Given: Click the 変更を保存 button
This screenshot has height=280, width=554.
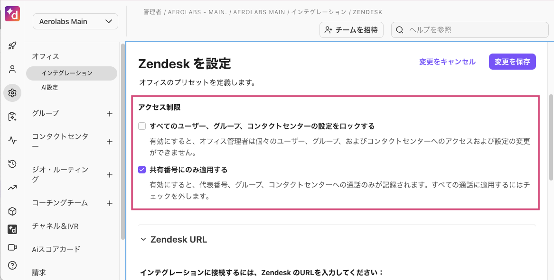Looking at the screenshot, I should point(512,62).
